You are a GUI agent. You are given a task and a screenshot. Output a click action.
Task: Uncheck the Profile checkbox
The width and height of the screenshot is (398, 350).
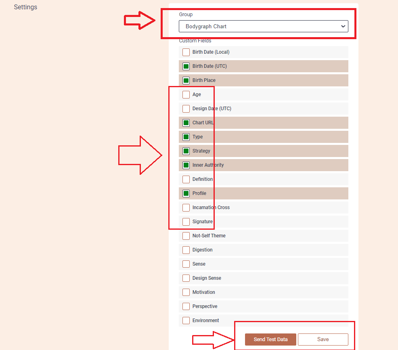(186, 194)
